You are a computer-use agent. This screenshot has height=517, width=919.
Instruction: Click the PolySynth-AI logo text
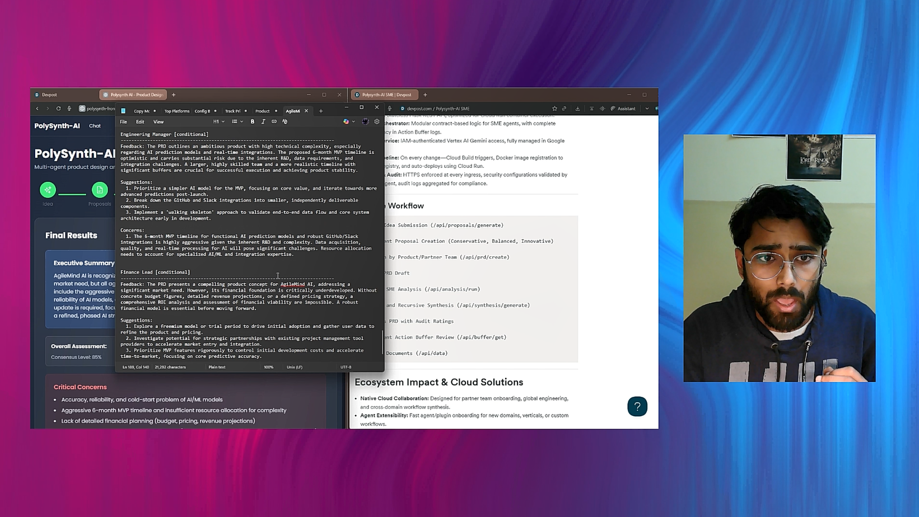pos(57,126)
